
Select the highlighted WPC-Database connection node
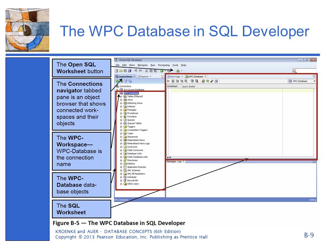click(131, 93)
